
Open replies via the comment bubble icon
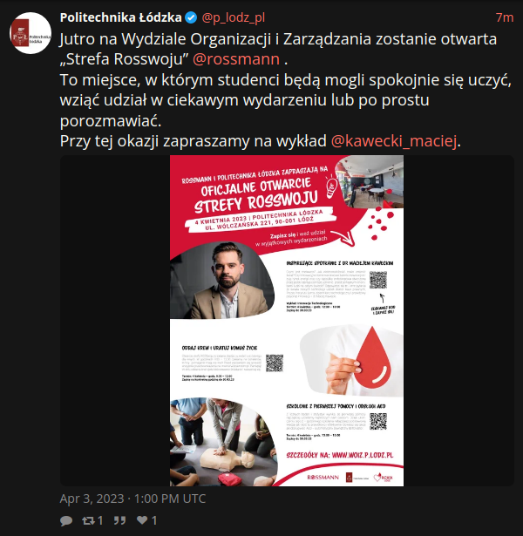point(66,520)
